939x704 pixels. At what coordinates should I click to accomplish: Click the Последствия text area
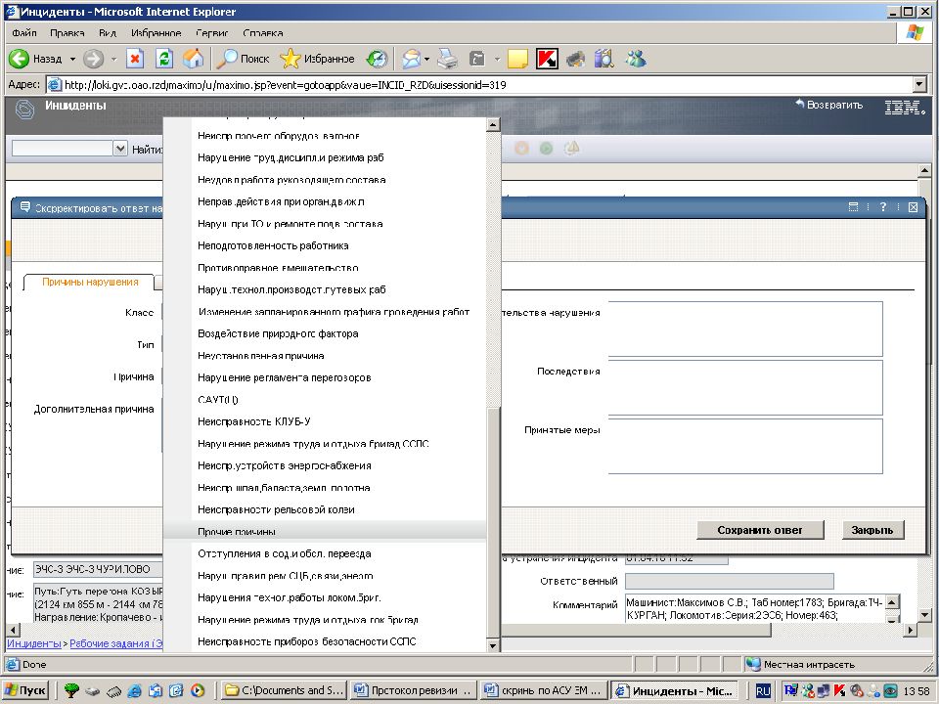pyautogui.click(x=745, y=387)
